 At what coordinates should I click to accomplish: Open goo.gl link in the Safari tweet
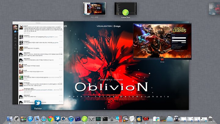tap(55, 43)
